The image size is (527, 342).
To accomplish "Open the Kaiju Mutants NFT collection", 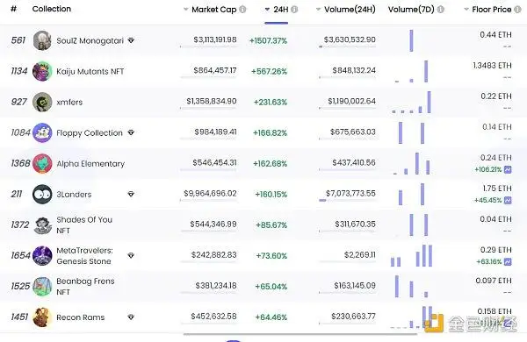I will pos(90,72).
